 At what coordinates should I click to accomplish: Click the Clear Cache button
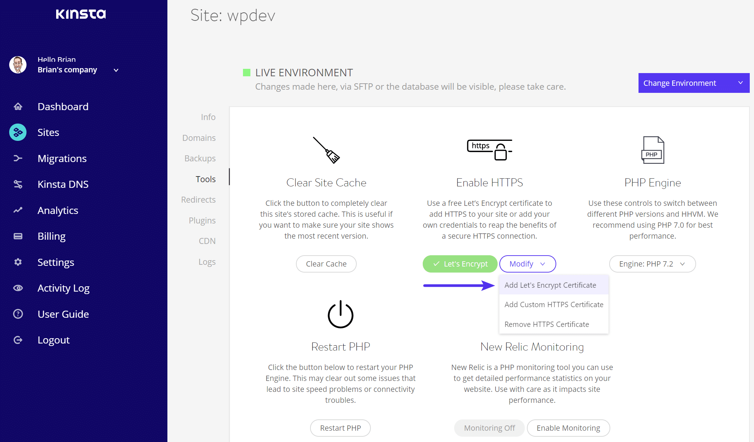tap(326, 264)
